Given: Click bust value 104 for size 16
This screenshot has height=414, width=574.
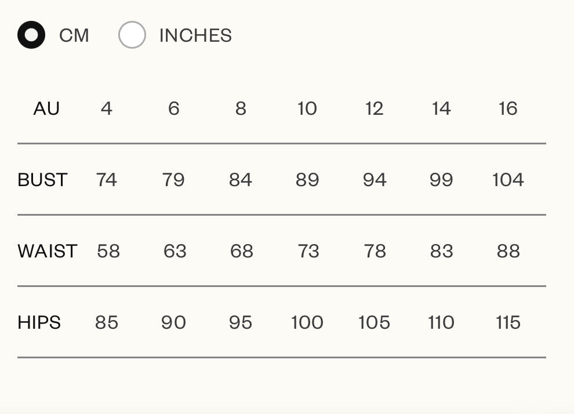Looking at the screenshot, I should pos(508,180).
